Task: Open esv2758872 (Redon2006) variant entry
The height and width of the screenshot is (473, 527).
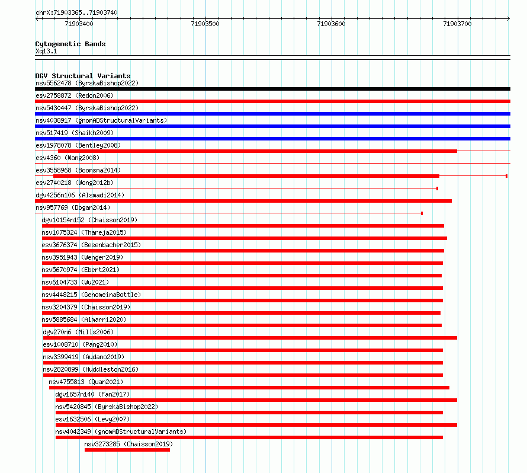Action: point(75,95)
